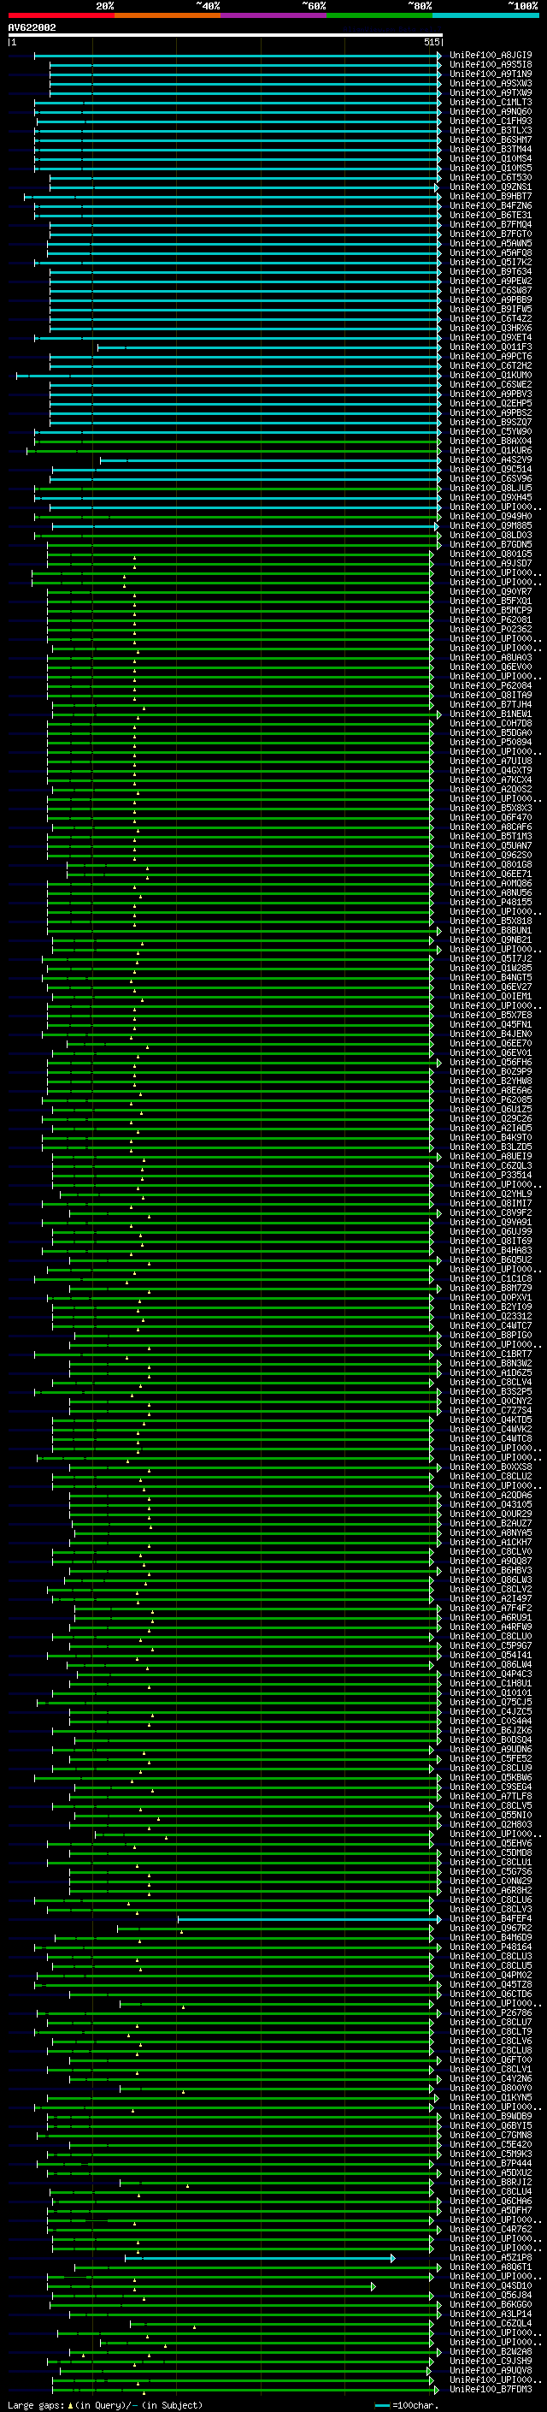The width and height of the screenshot is (547, 2412).
Task: Select the UniRef100_P62081 label
Action: point(491,619)
